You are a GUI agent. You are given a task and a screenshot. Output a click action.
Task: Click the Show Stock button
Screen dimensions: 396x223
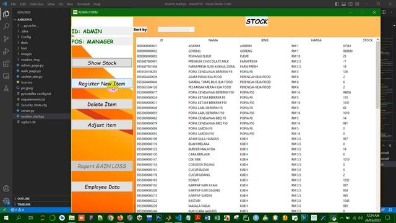pos(101,63)
